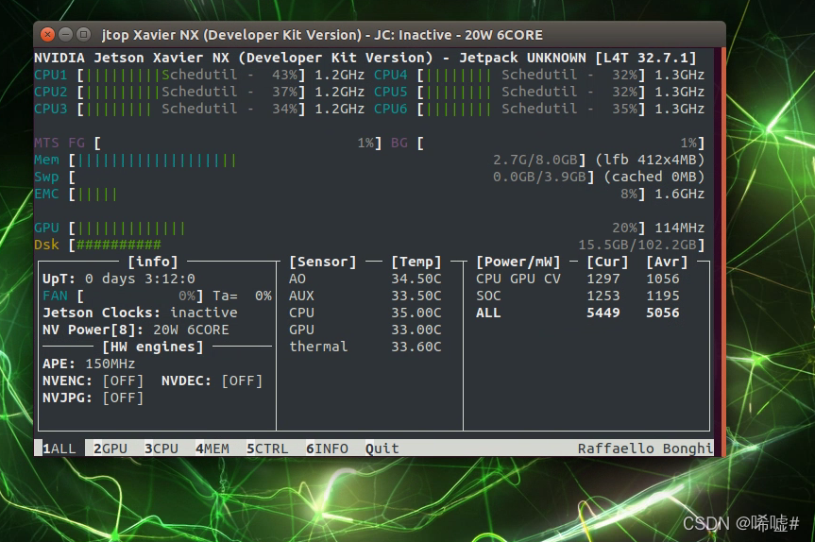
Task: Click the ALL current power 5449
Action: (x=603, y=313)
